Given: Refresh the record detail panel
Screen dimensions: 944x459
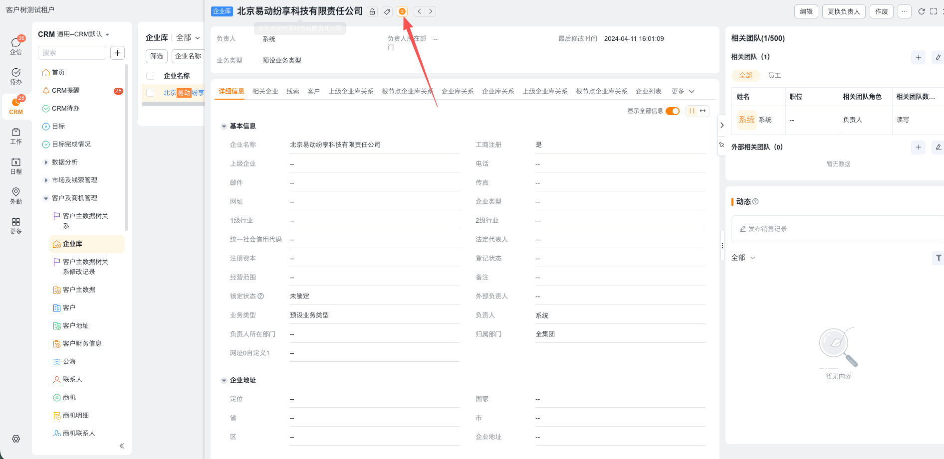Looking at the screenshot, I should [922, 11].
